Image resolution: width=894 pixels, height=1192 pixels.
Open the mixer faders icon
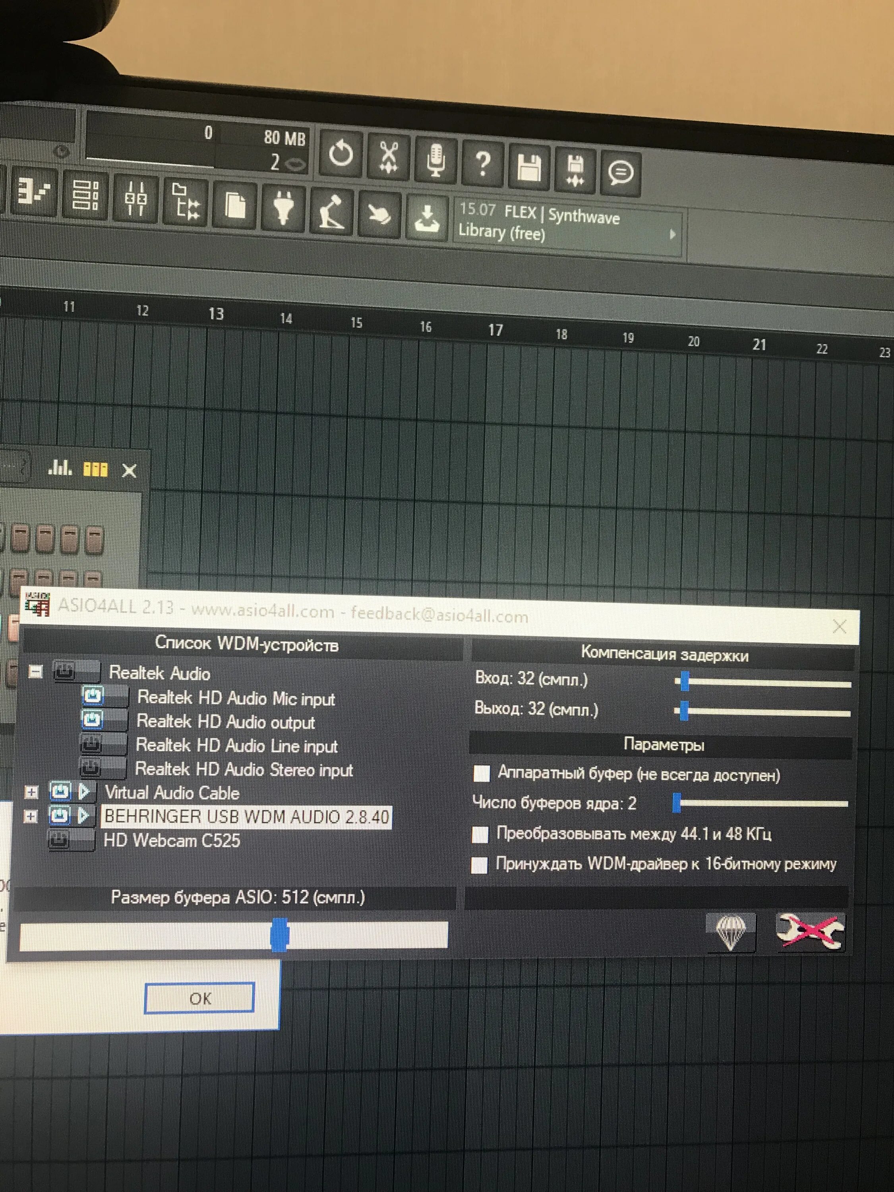pos(135,198)
